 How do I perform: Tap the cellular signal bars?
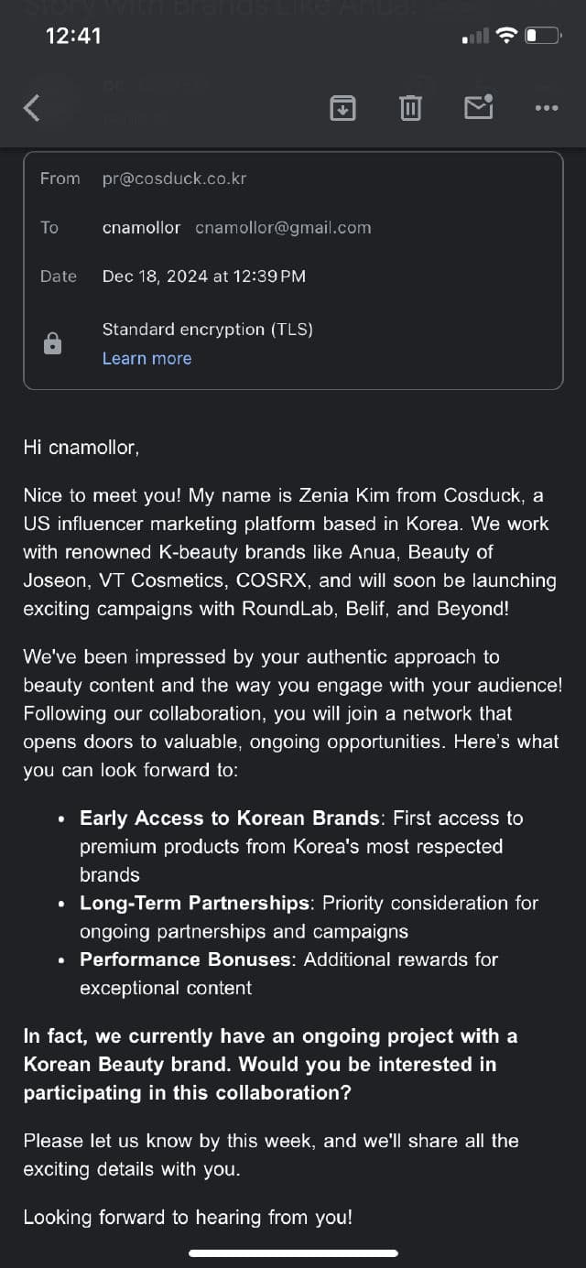click(475, 37)
